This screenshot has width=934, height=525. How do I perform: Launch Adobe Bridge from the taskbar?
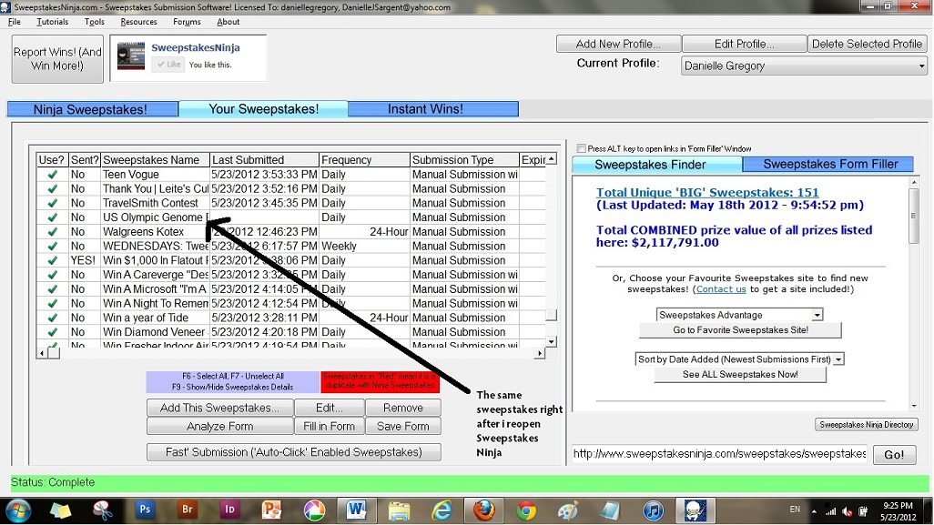point(187,510)
